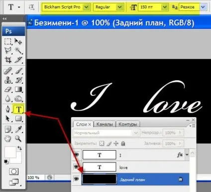The height and width of the screenshot is (192, 211).
Task: Select the Rectangle shape tool
Action: click(18, 119)
